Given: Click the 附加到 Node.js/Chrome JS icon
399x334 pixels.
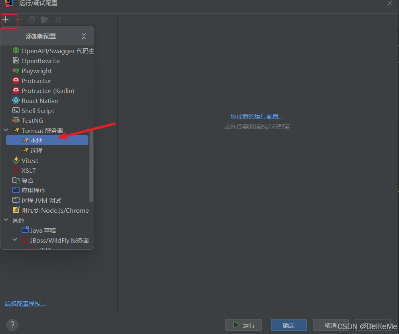Looking at the screenshot, I should [16, 210].
